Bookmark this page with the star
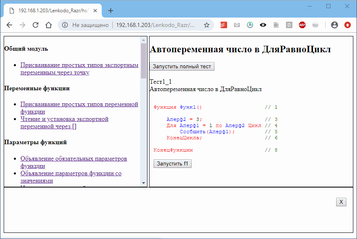This screenshot has height=239, width=357. point(207,25)
